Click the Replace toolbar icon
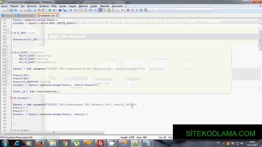The height and width of the screenshot is (147, 262). click(x=64, y=10)
